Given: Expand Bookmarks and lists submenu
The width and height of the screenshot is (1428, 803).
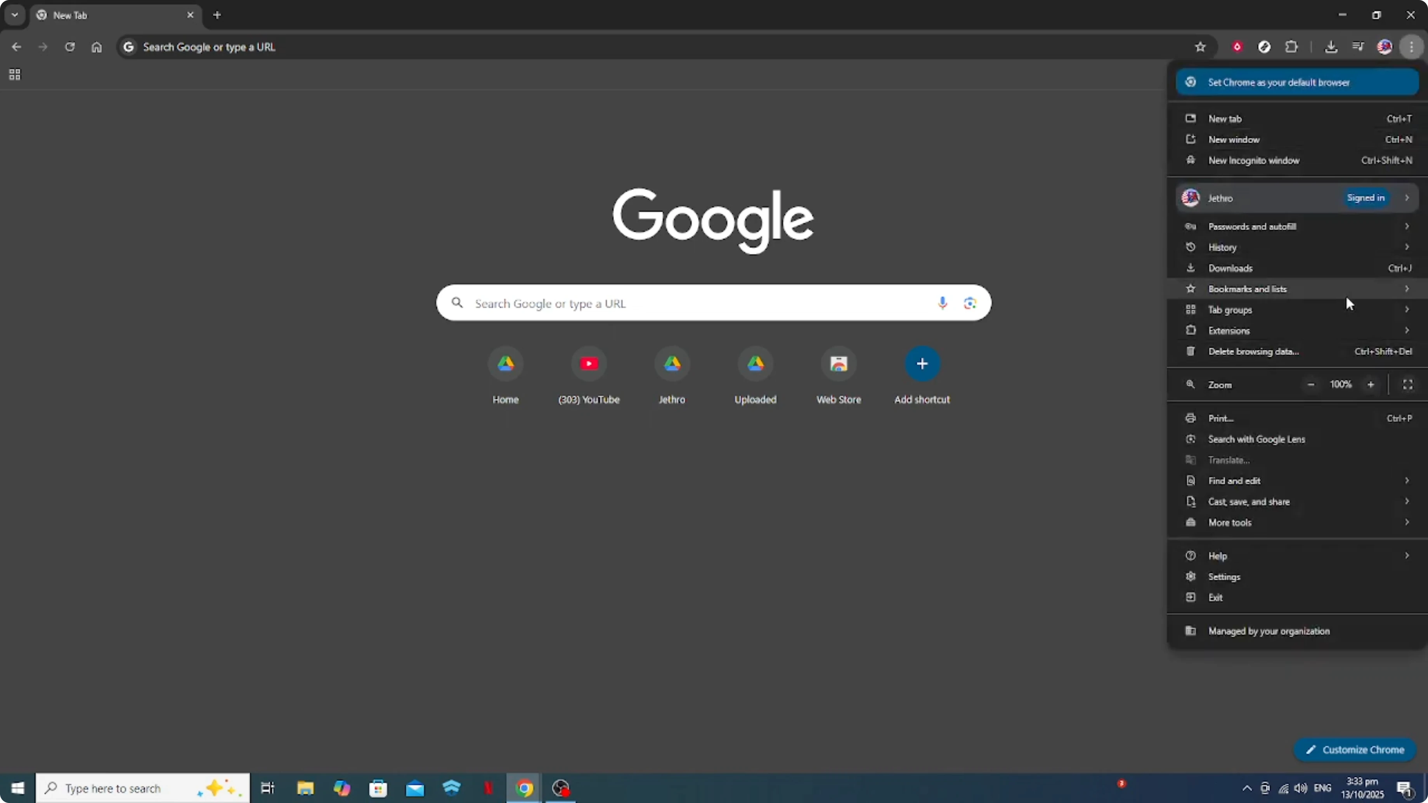Looking at the screenshot, I should point(1296,289).
